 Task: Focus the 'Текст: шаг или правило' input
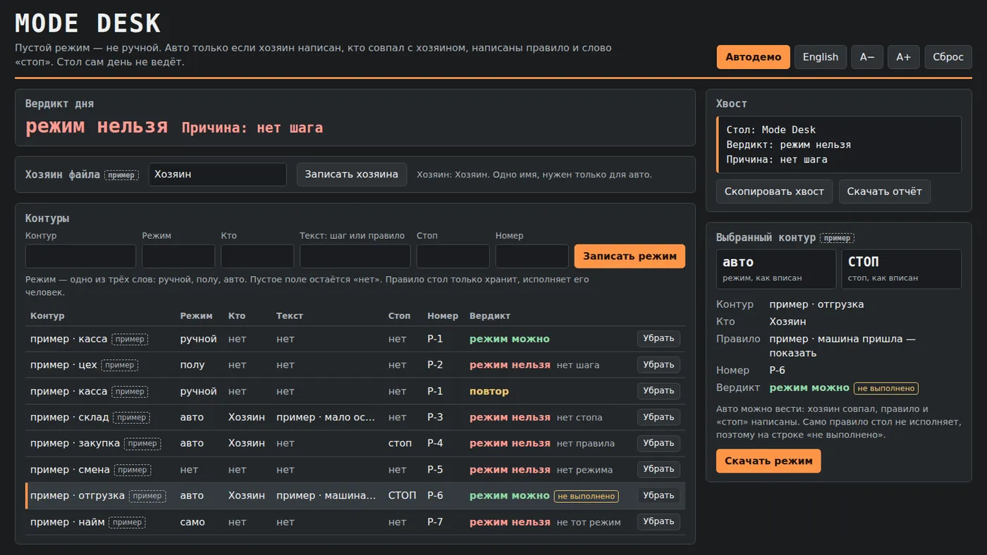click(355, 256)
